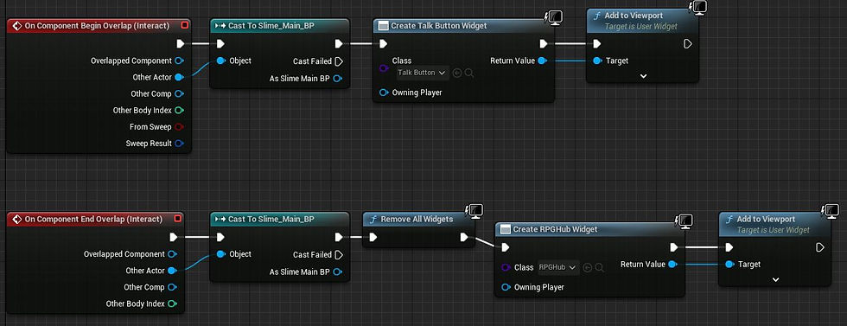Click End Overlap's Overlapped Component pin
This screenshot has width=847, height=326.
click(x=172, y=254)
